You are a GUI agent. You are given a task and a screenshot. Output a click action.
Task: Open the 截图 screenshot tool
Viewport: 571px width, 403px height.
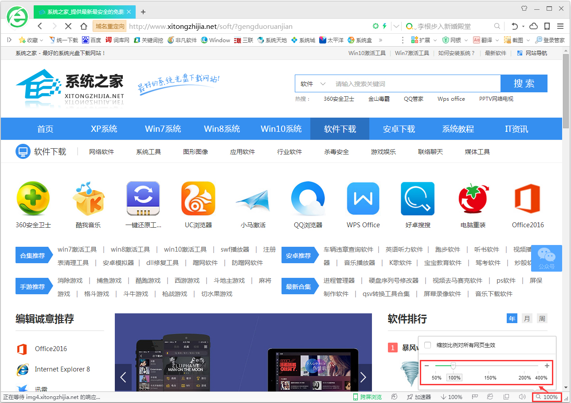click(x=513, y=40)
